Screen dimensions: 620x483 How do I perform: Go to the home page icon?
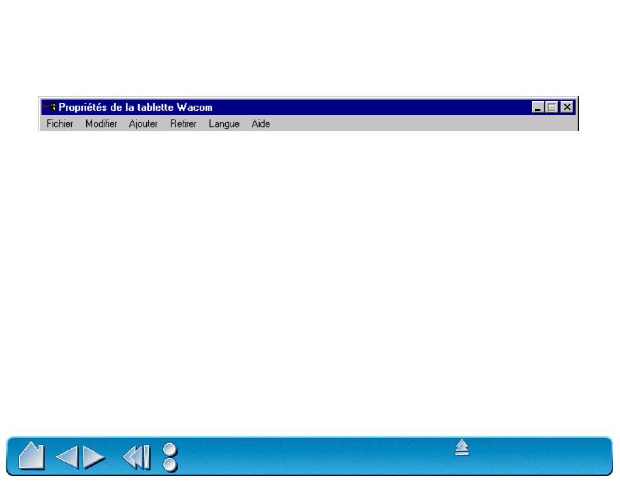(x=31, y=456)
